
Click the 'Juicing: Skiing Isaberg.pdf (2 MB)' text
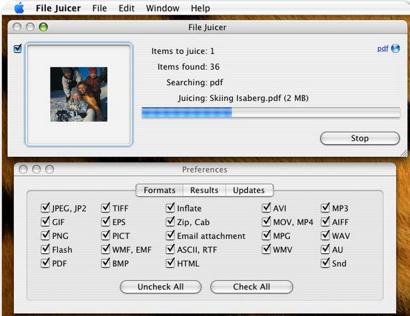point(243,98)
